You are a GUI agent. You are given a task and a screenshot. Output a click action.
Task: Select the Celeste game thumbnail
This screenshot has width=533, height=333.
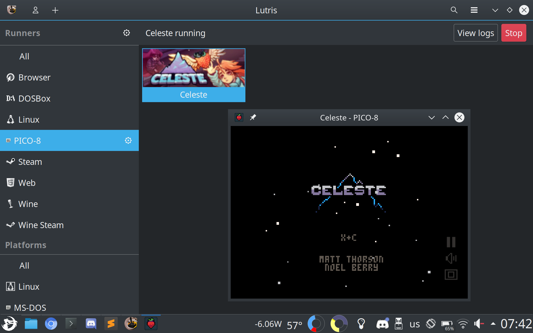tap(193, 75)
